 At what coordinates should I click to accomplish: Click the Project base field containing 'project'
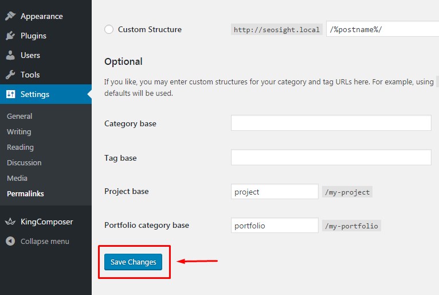click(x=275, y=192)
